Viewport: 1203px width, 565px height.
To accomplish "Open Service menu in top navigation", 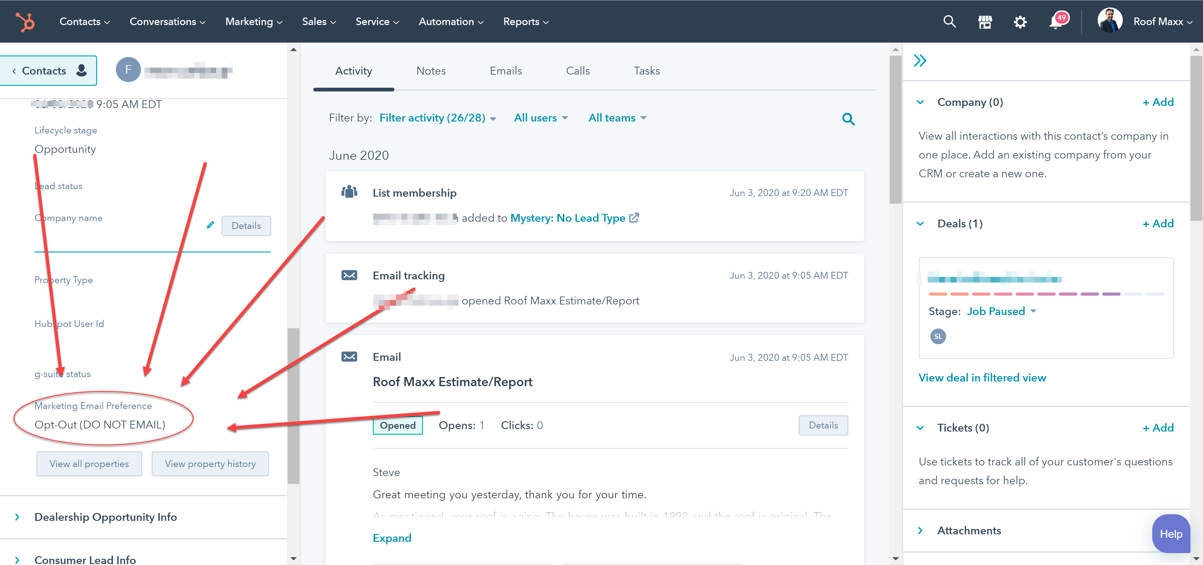I will pos(377,22).
